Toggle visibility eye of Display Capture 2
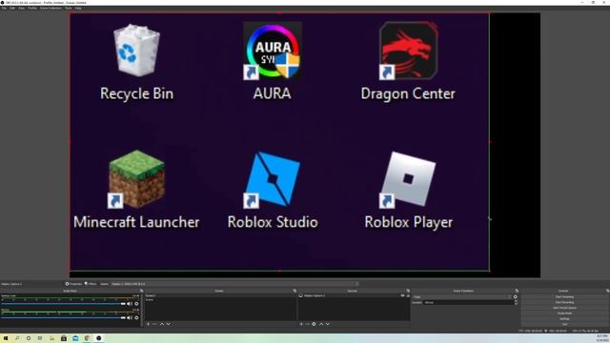Screen dimensions: 610x343 tap(402, 295)
